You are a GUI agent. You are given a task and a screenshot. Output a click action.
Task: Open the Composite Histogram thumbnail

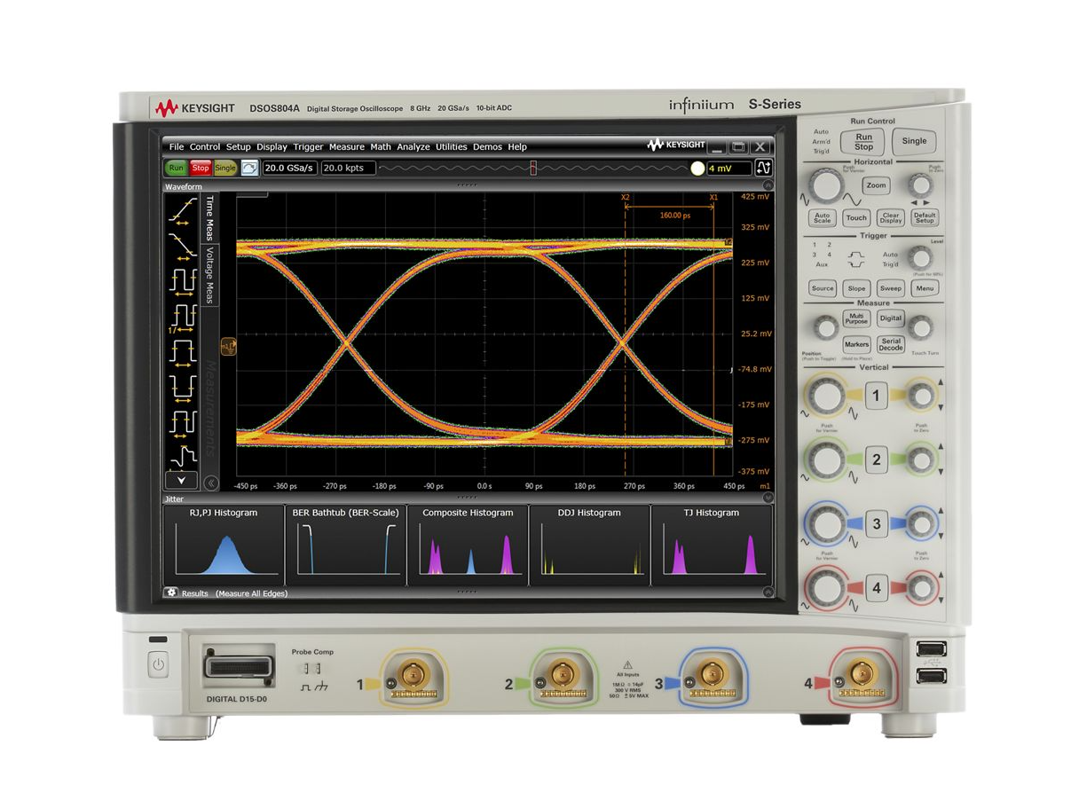468,545
